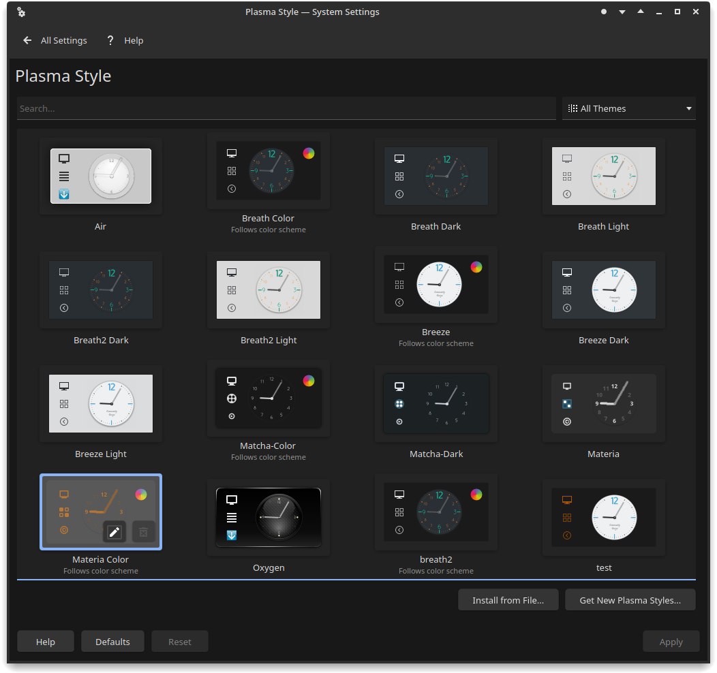Open the All Themes filter dropdown
Image resolution: width=717 pixels, height=673 pixels.
[x=629, y=109]
